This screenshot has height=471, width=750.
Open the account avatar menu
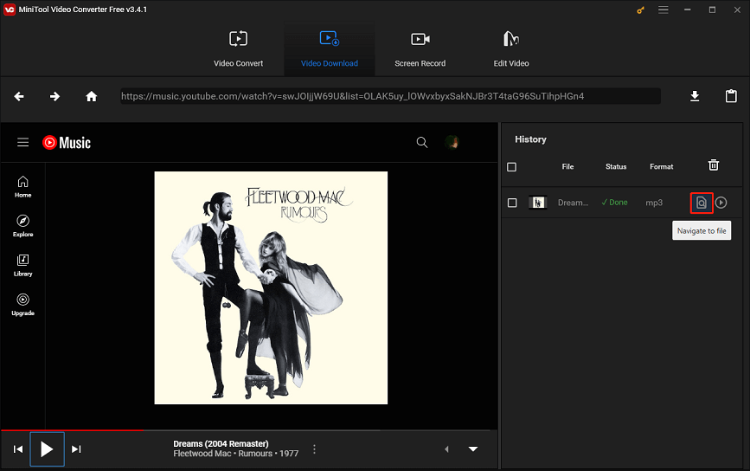pos(452,142)
